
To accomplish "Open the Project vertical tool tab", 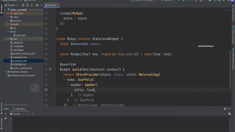I will click(x=1, y=9).
